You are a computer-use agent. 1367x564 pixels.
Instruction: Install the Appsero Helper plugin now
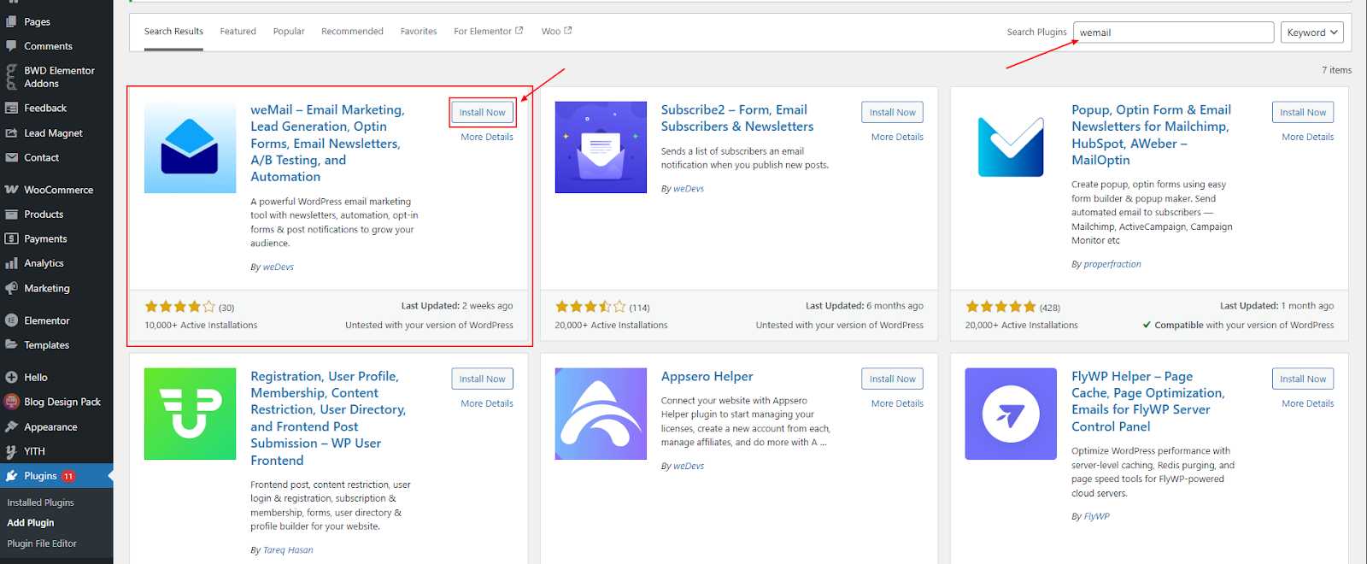[x=893, y=379]
